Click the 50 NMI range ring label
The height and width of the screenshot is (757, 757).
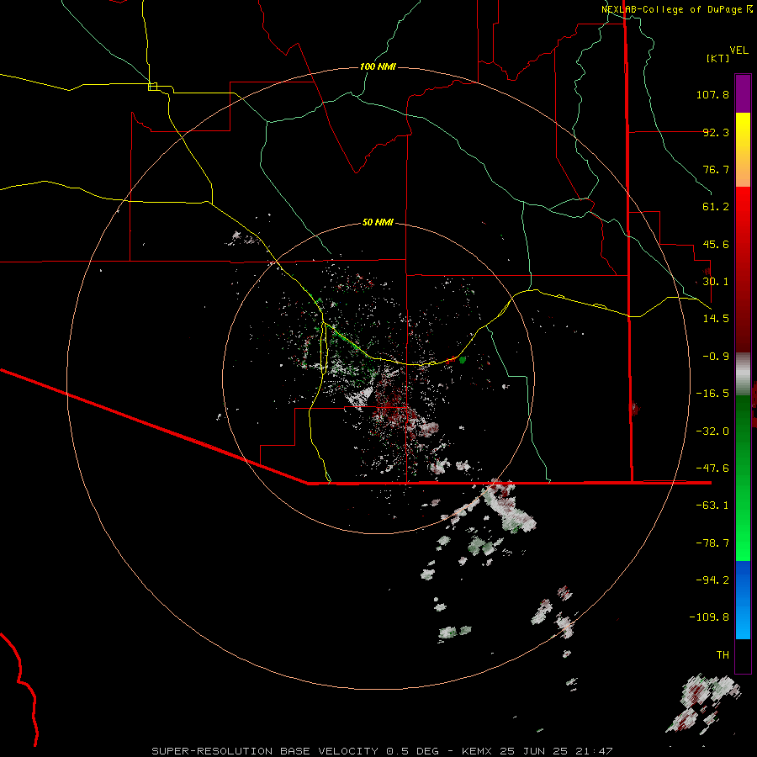point(378,223)
